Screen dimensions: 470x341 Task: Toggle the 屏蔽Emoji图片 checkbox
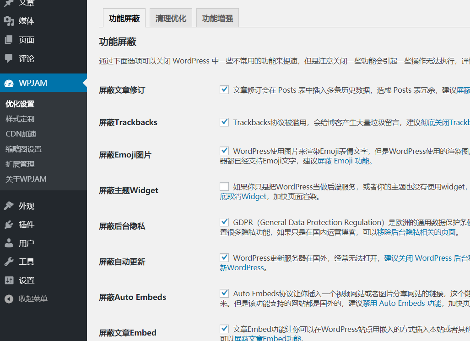224,151
